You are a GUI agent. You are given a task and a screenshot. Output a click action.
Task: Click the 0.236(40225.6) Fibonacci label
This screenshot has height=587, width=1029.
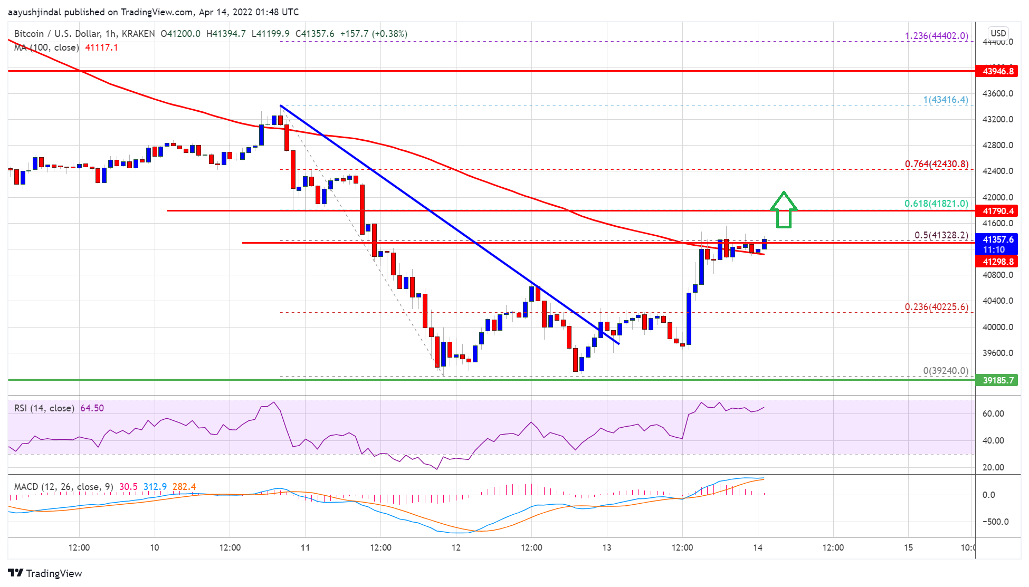[x=936, y=307]
